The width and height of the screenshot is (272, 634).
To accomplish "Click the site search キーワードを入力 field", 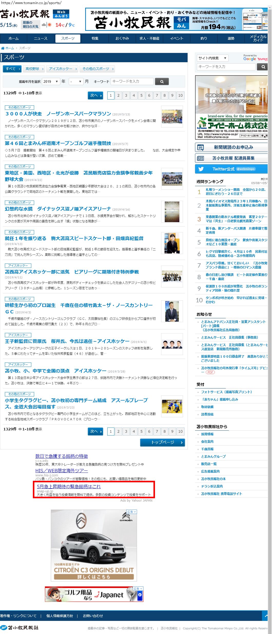I will click(226, 67).
